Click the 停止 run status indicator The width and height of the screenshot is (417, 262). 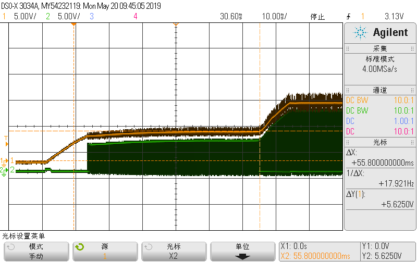pos(317,17)
